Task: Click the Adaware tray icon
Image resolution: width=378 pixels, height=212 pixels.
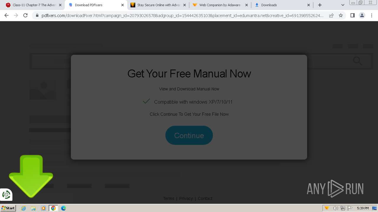Action: tap(327, 208)
